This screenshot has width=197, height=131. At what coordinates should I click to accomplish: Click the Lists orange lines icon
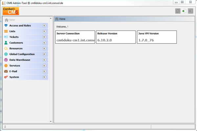(6, 31)
